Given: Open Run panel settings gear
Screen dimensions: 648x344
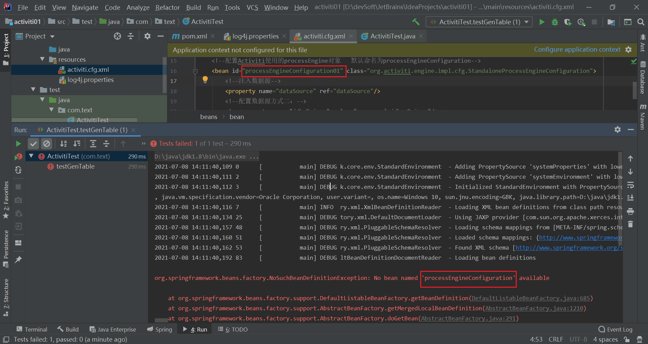Looking at the screenshot, I should (x=618, y=130).
